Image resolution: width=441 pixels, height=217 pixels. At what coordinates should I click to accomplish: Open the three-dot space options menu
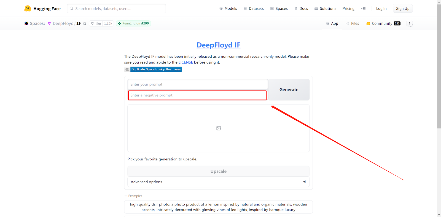coord(410,23)
